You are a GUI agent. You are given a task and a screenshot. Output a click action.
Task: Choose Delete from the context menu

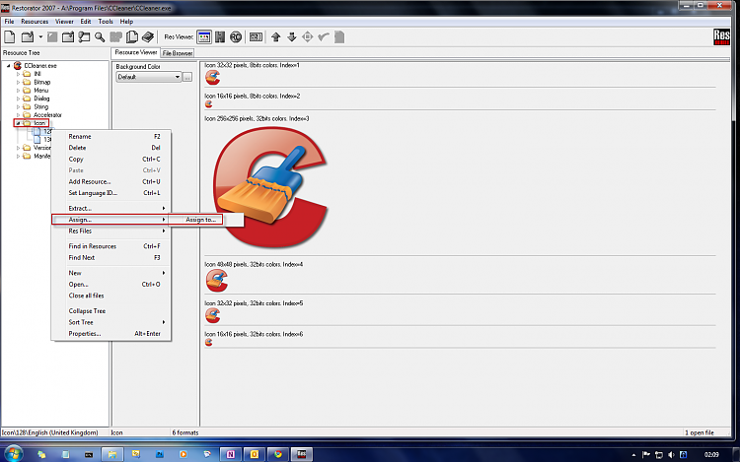pos(111,148)
